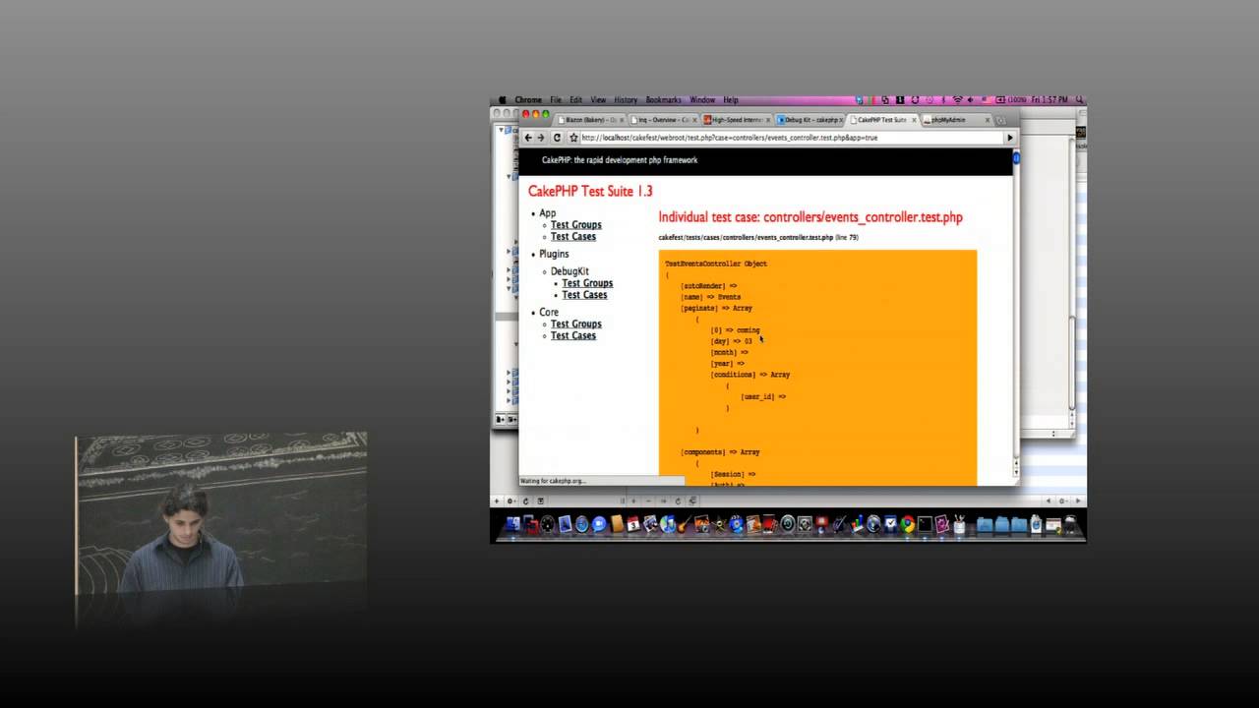Viewport: 1259px width, 708px height.
Task: Open Finder from the Dock
Action: tap(512, 525)
